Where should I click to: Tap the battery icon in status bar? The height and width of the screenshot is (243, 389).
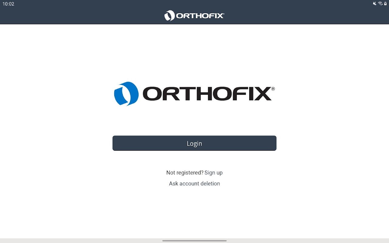tap(385, 4)
